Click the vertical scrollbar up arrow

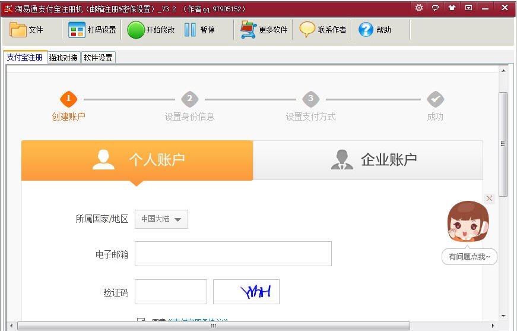click(503, 71)
